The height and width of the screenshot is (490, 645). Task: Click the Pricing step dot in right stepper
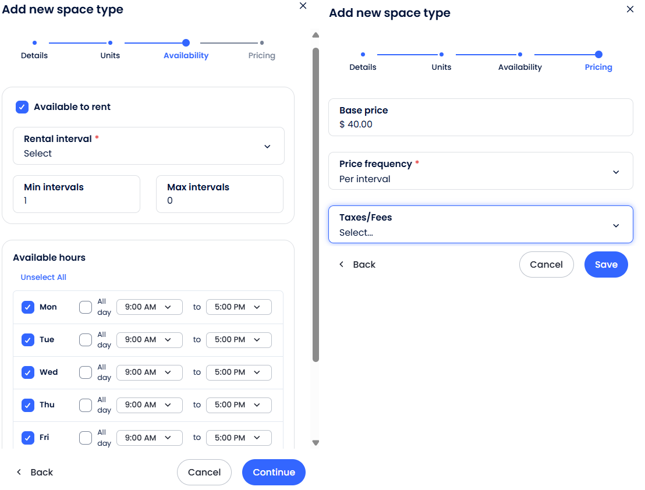click(x=598, y=54)
